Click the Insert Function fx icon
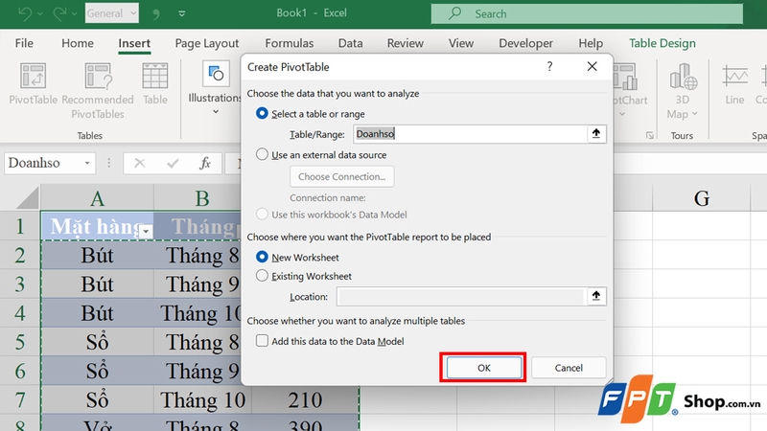This screenshot has width=767, height=431. [205, 163]
